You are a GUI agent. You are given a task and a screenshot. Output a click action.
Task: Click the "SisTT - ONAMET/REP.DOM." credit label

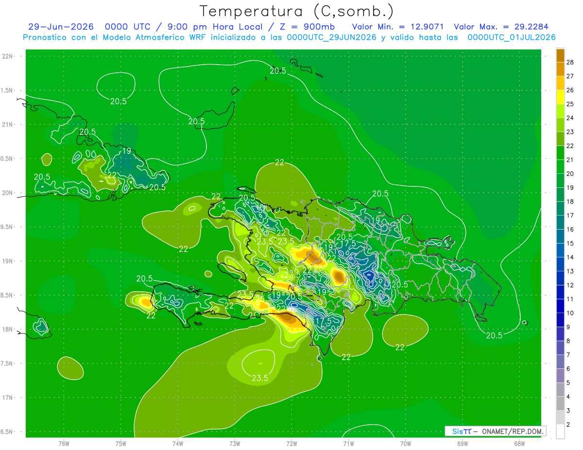tap(495, 431)
